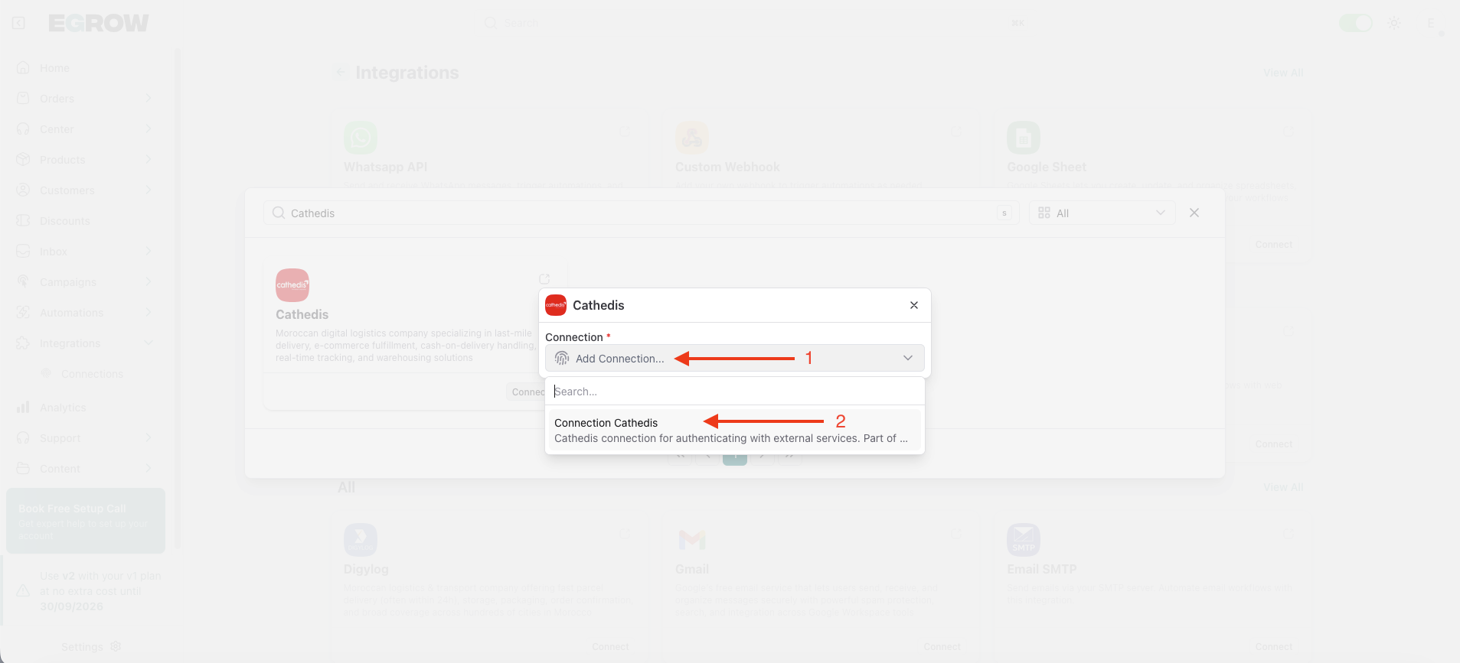This screenshot has height=663, width=1460.
Task: Click the Products sidebar icon
Action: pos(23,160)
